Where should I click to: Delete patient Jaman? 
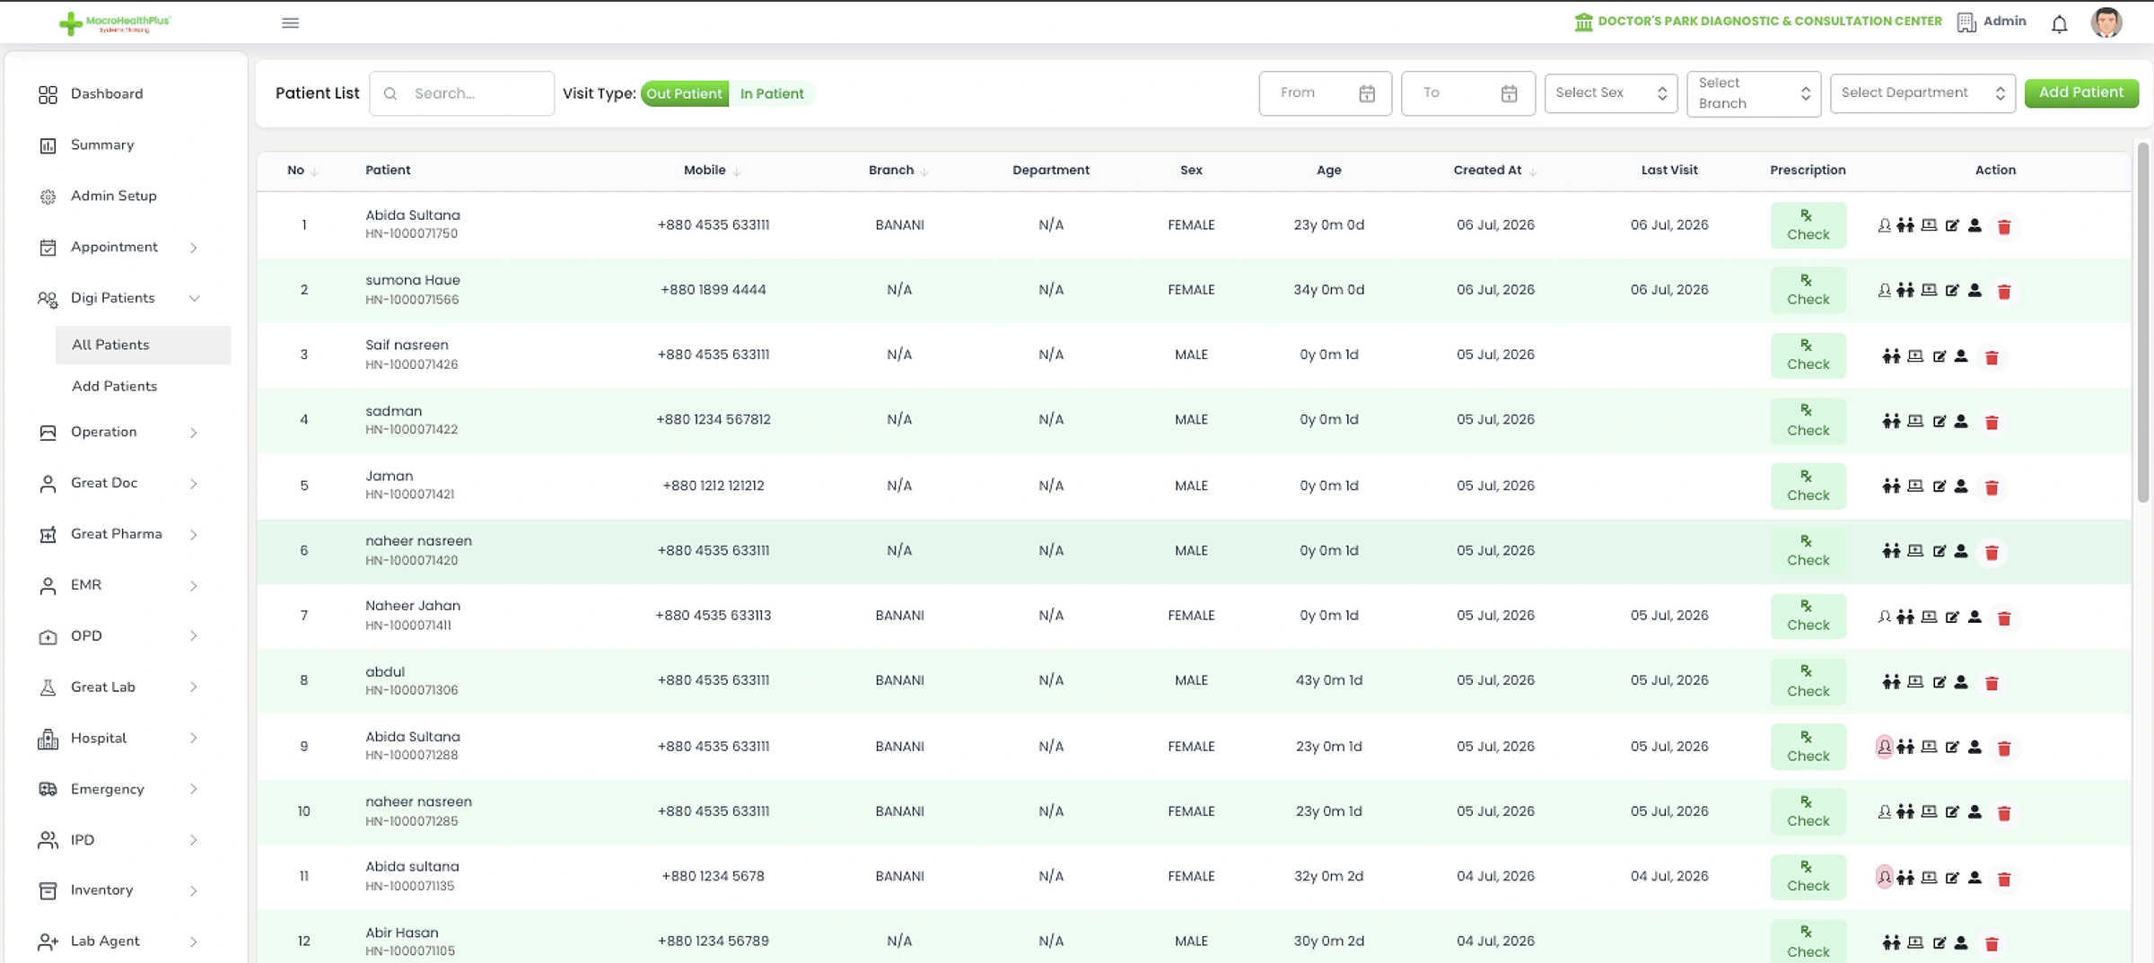[1991, 487]
